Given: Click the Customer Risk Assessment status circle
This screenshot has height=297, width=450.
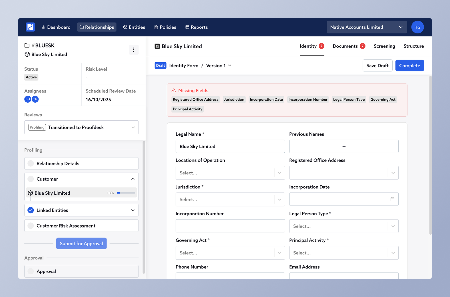Looking at the screenshot, I should click(31, 226).
